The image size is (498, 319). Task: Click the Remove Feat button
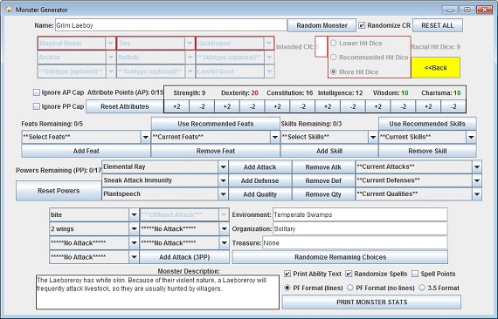pos(215,151)
